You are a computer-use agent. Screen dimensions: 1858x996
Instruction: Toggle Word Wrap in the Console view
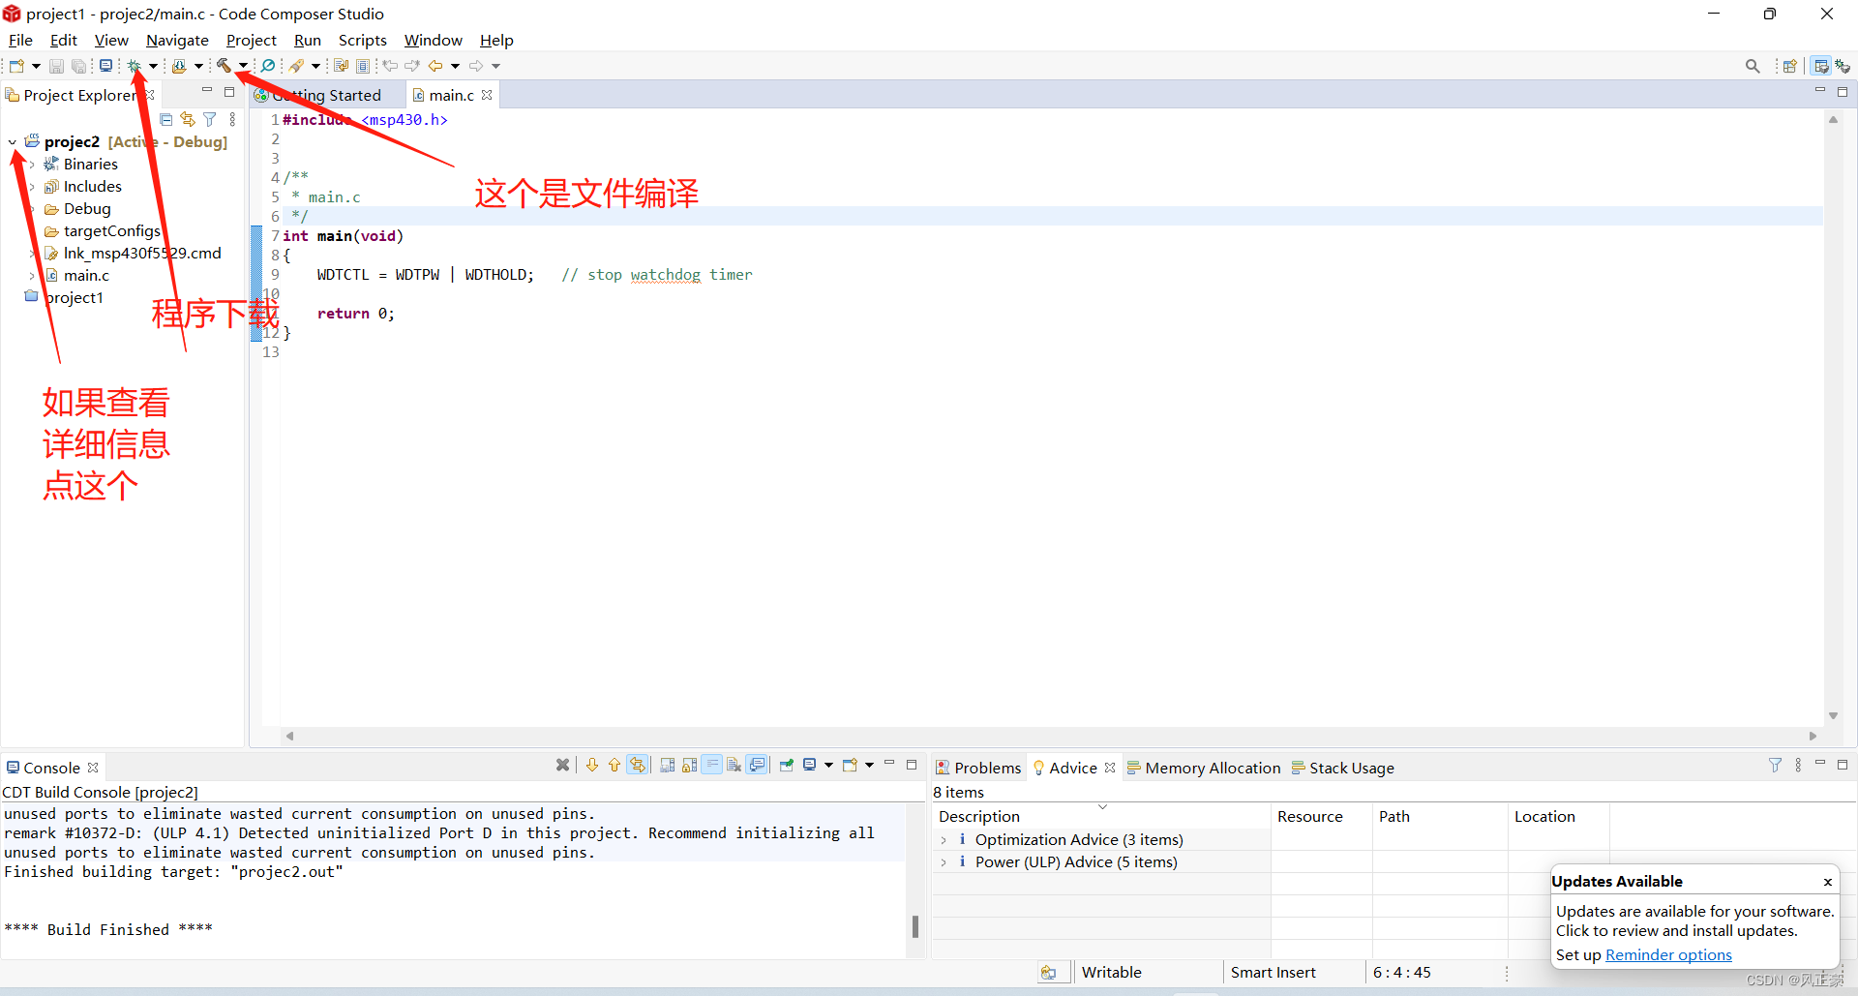712,765
